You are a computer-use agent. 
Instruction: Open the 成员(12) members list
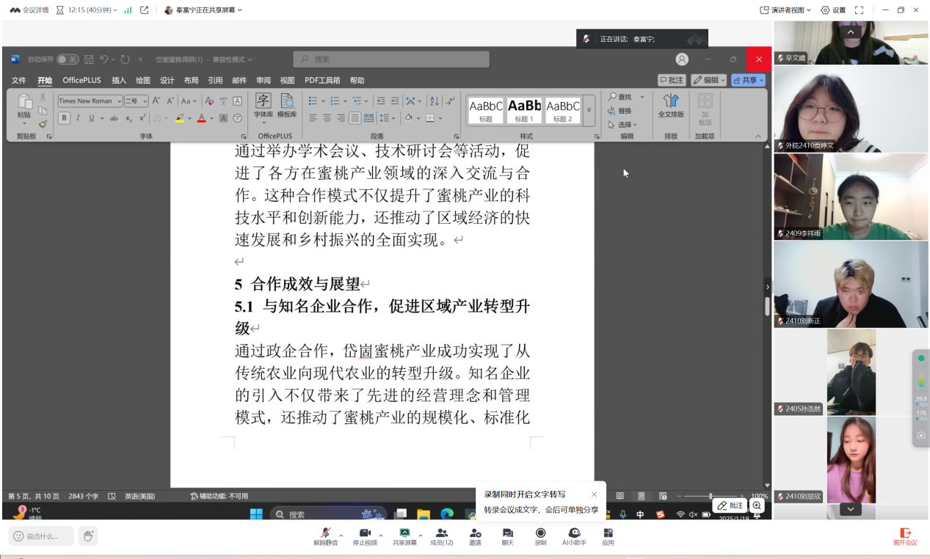441,536
